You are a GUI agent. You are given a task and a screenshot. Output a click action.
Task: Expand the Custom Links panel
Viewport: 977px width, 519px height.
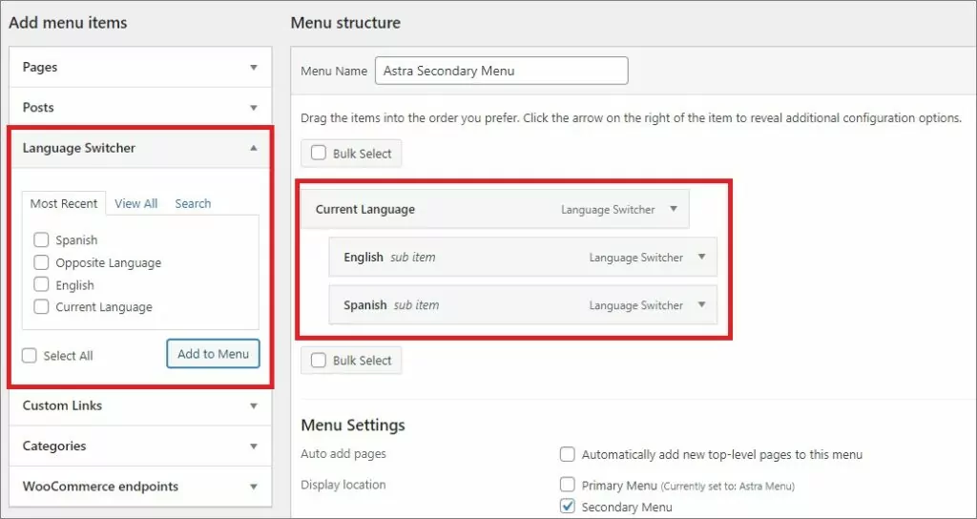253,405
